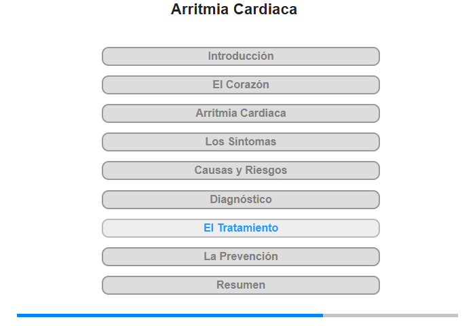This screenshot has height=326, width=475.
Task: Jump to Causas y Riesgos
Action: point(241,170)
